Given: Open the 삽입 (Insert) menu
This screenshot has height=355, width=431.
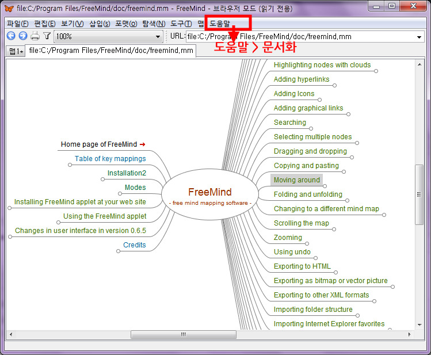Looking at the screenshot, I should (100, 24).
